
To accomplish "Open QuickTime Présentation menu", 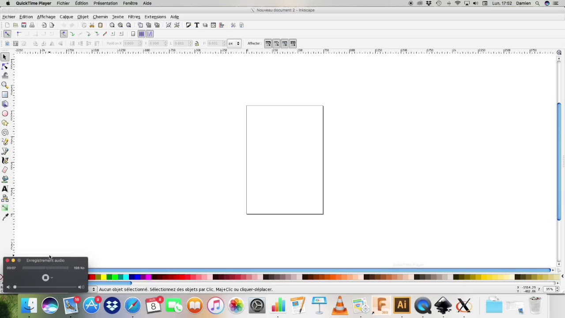I will click(105, 3).
